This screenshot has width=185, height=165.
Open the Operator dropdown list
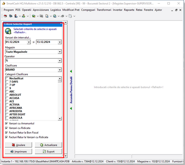60,61
